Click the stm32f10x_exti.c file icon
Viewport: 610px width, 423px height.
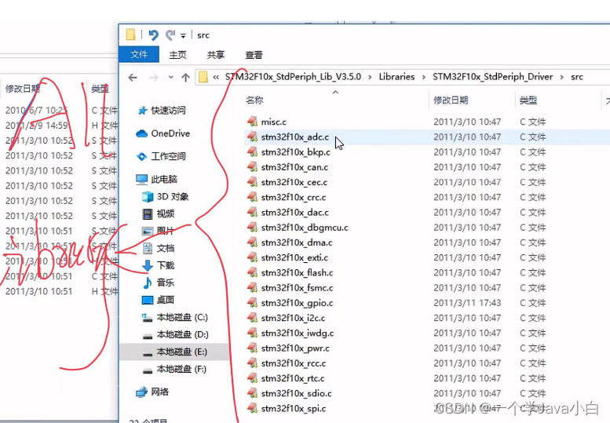click(252, 257)
